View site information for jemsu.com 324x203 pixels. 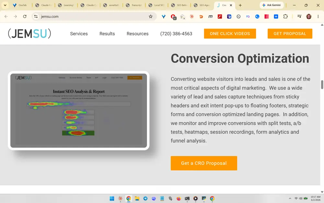pyautogui.click(x=36, y=17)
